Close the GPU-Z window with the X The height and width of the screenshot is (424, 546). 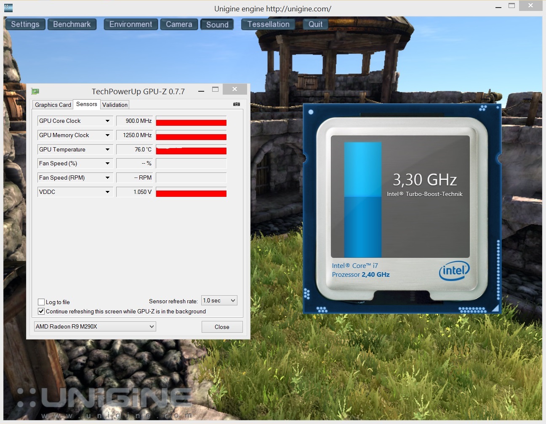pos(234,89)
